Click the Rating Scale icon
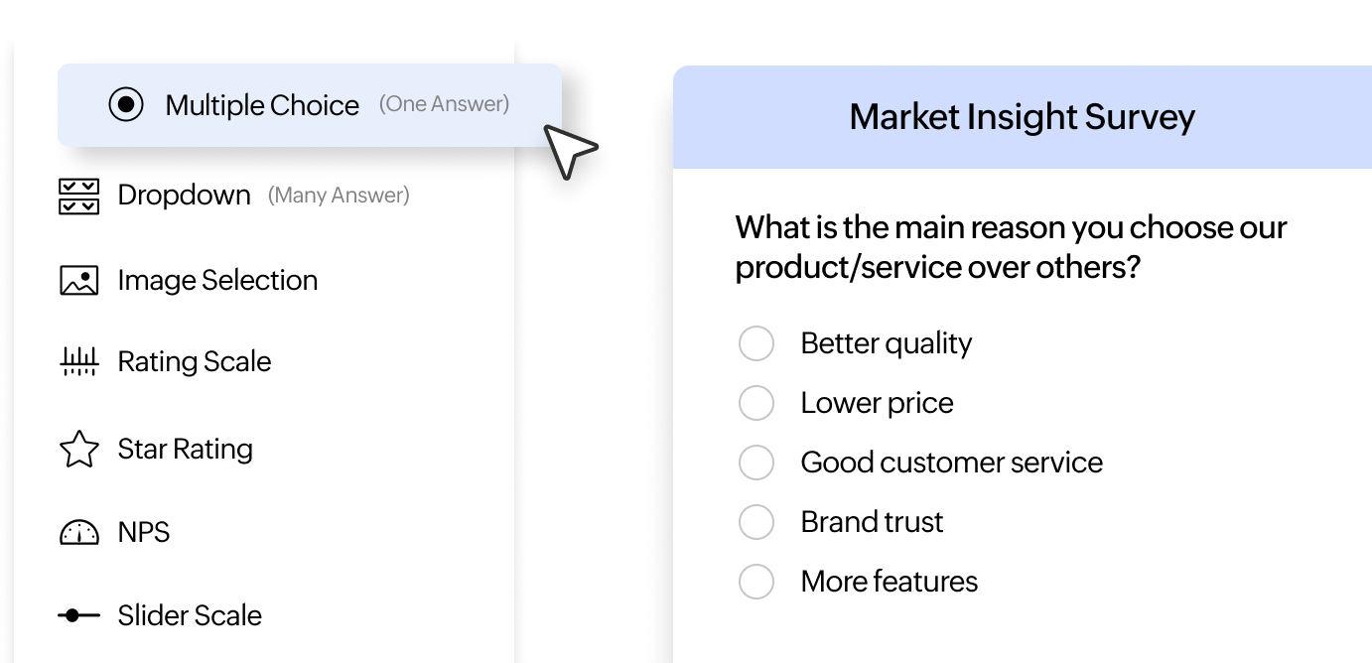 point(79,362)
